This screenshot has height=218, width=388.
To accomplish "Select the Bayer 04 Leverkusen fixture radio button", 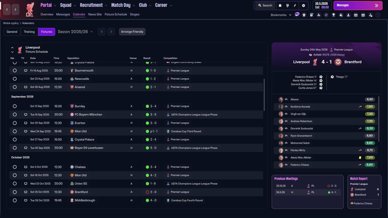I will click(15, 148).
